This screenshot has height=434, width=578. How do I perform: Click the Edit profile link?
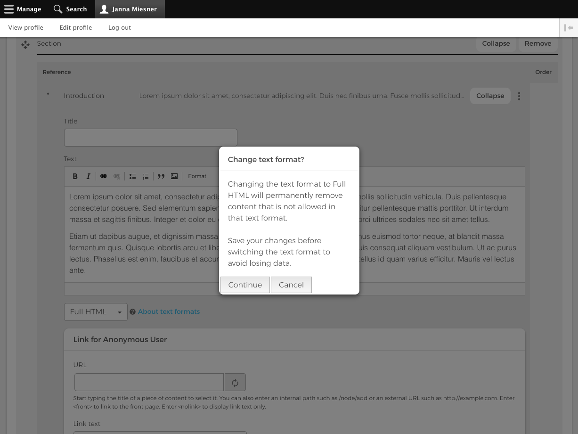click(x=76, y=28)
